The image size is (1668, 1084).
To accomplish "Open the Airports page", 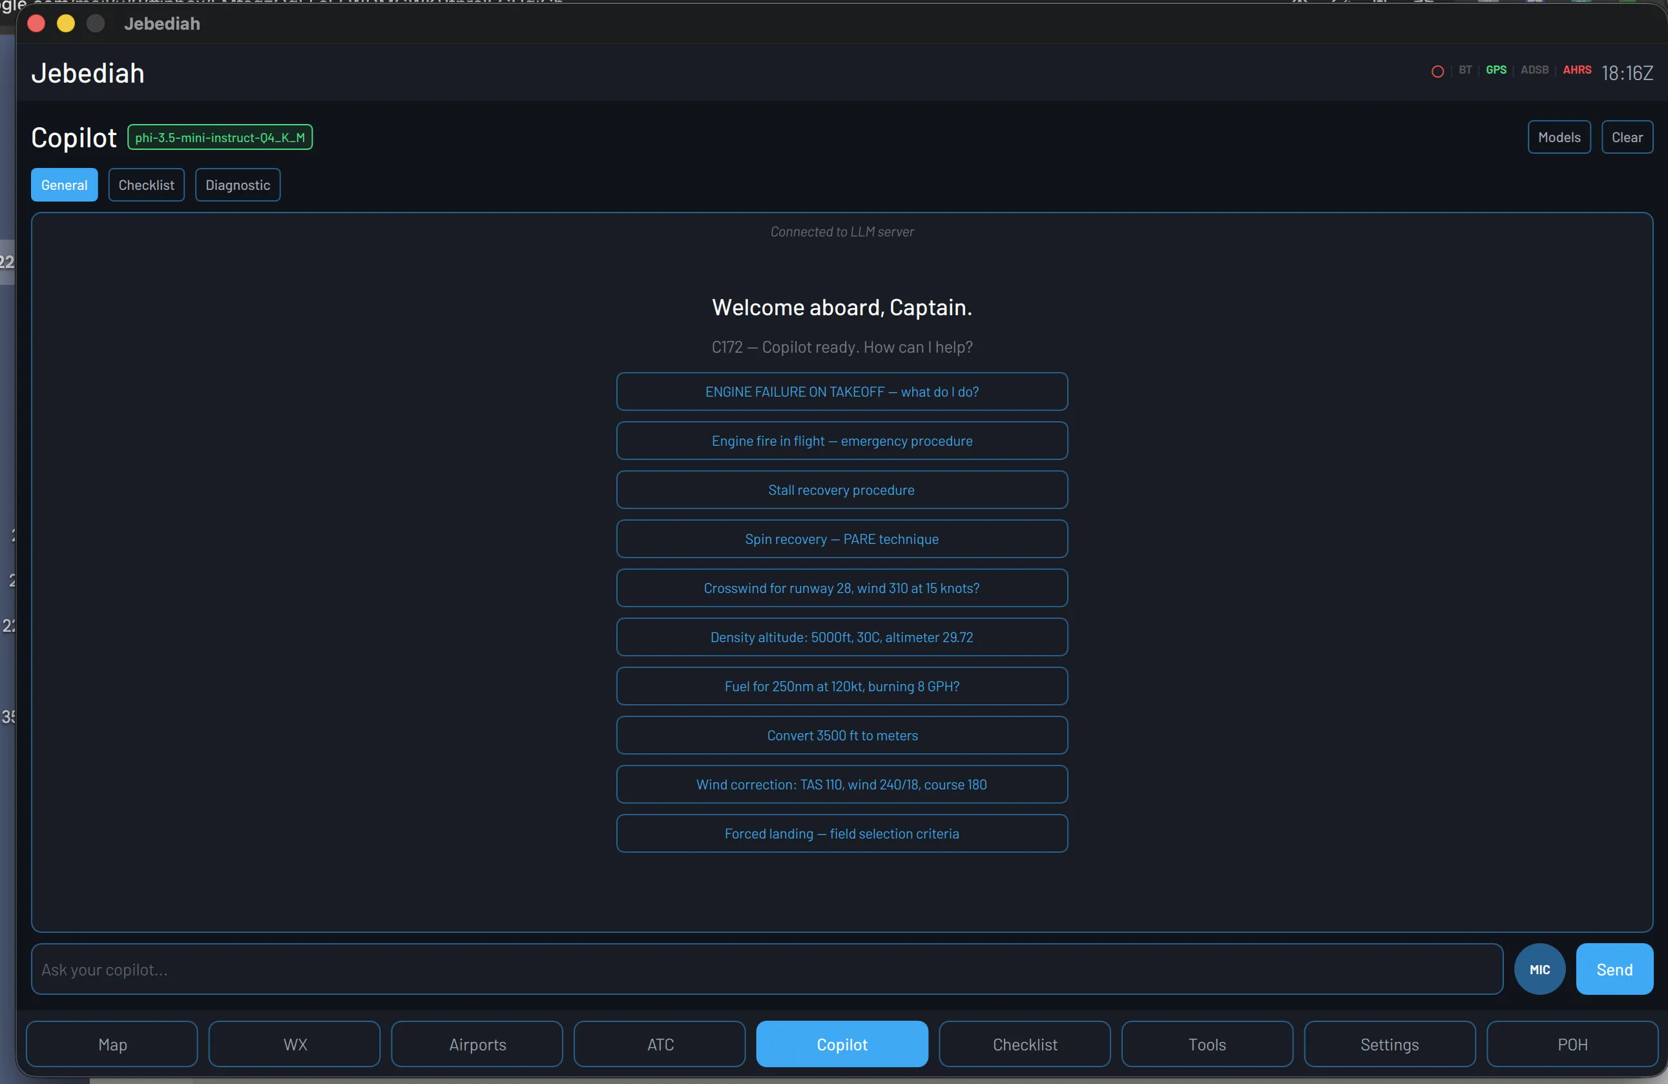I will [x=477, y=1043].
